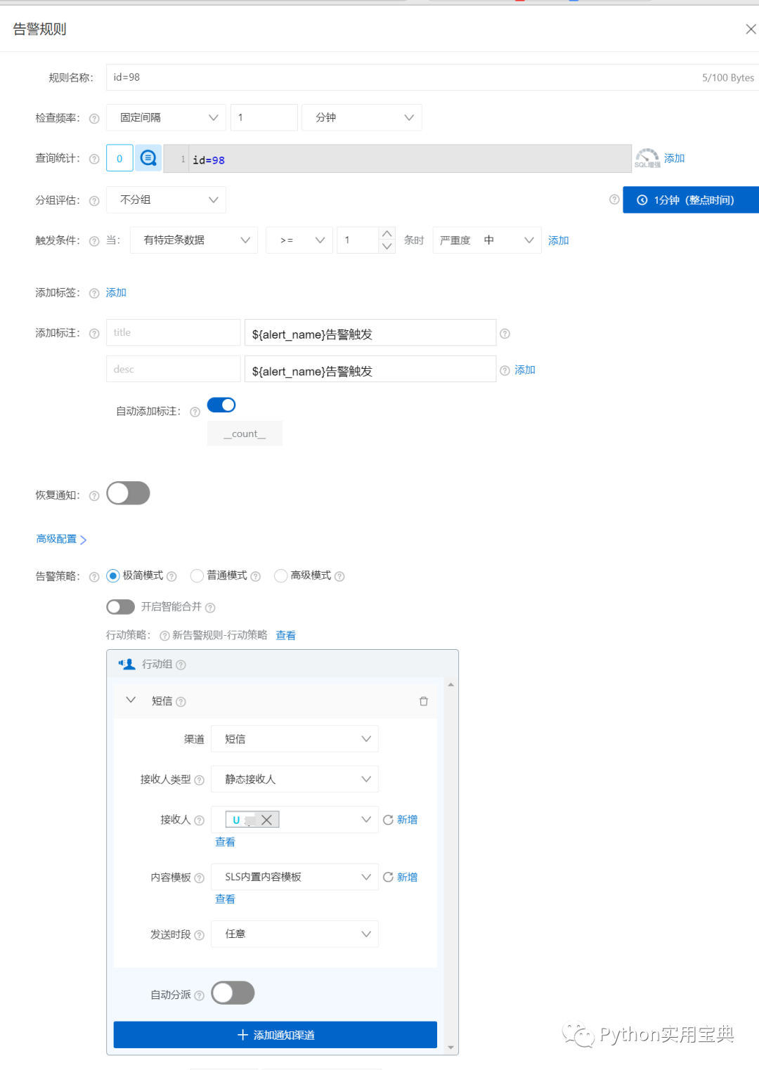Decrease trigger count with down arrow
Screen dimensions: 759x1070
(387, 247)
